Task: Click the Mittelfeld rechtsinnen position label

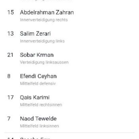Action: 41,105
